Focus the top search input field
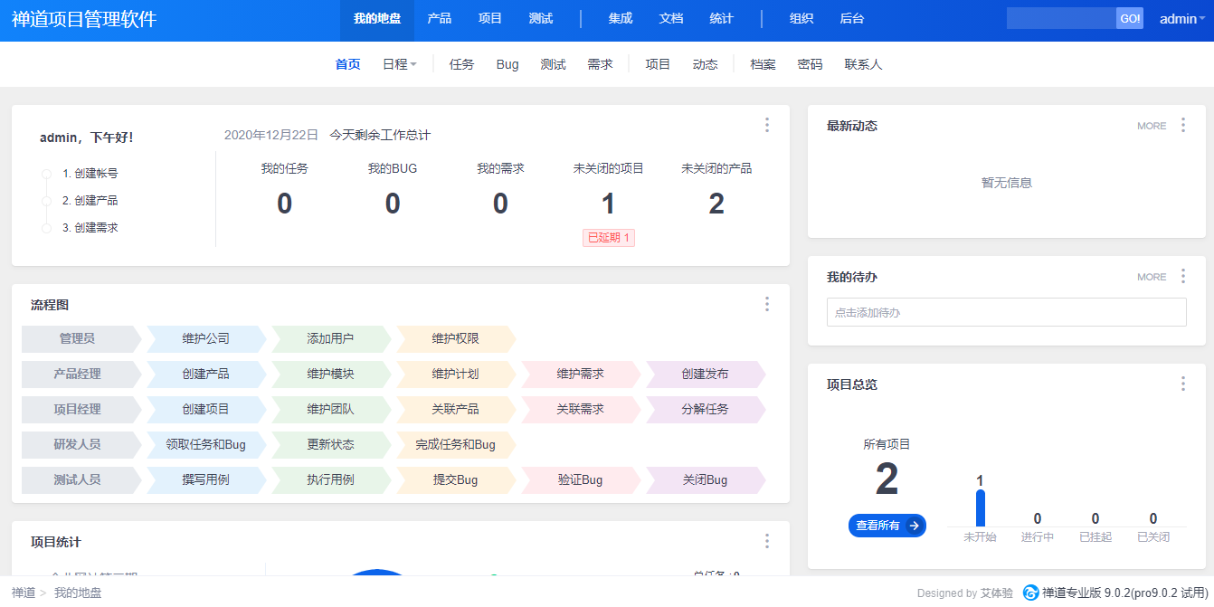 point(1061,19)
